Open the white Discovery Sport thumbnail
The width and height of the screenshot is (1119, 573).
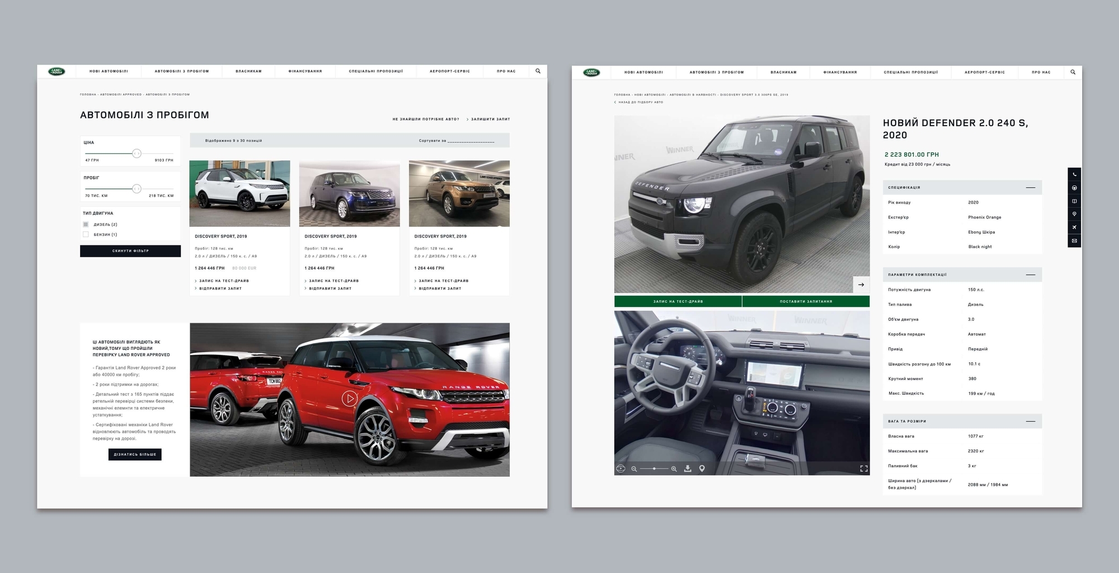coord(239,193)
